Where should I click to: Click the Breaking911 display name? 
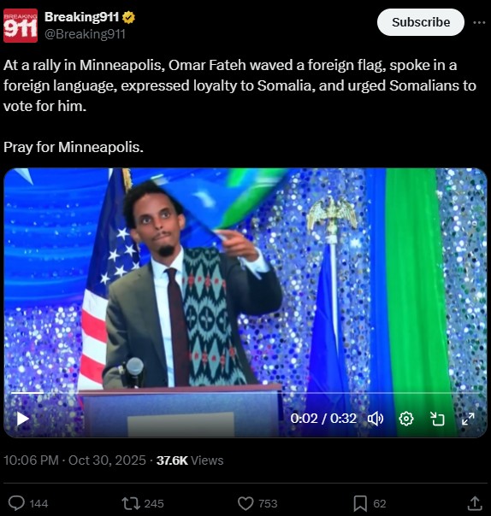(81, 17)
